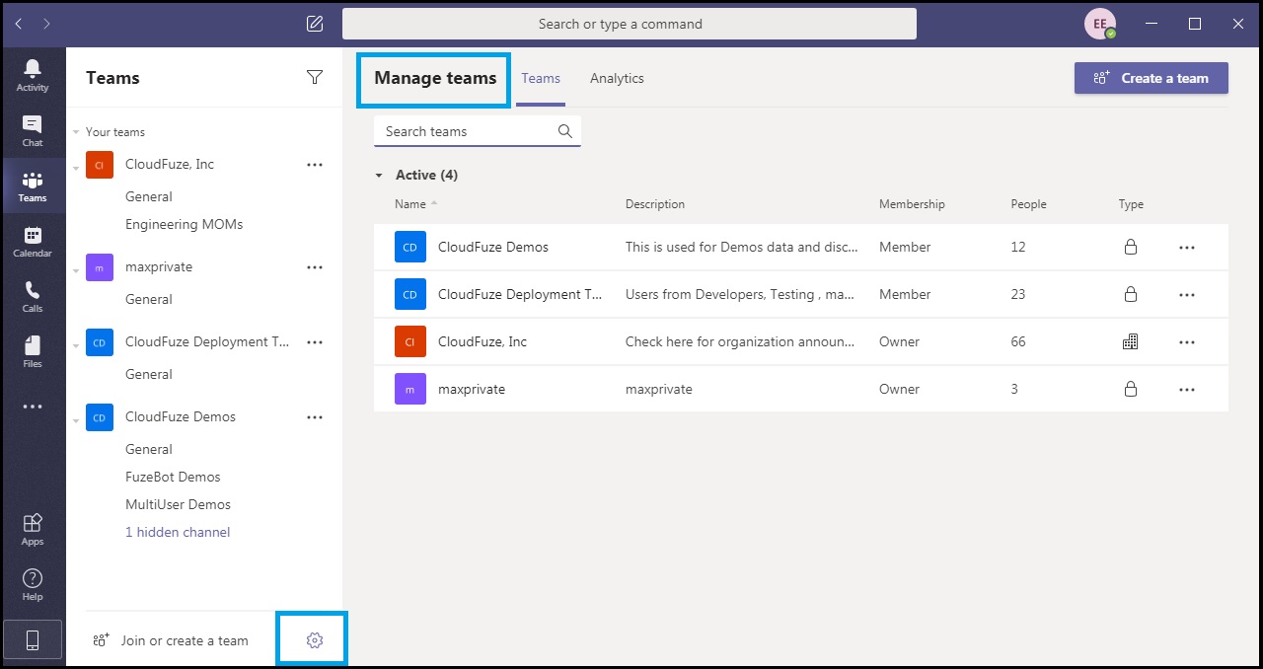Click Join or create a team
The height and width of the screenshot is (669, 1263).
pyautogui.click(x=171, y=640)
